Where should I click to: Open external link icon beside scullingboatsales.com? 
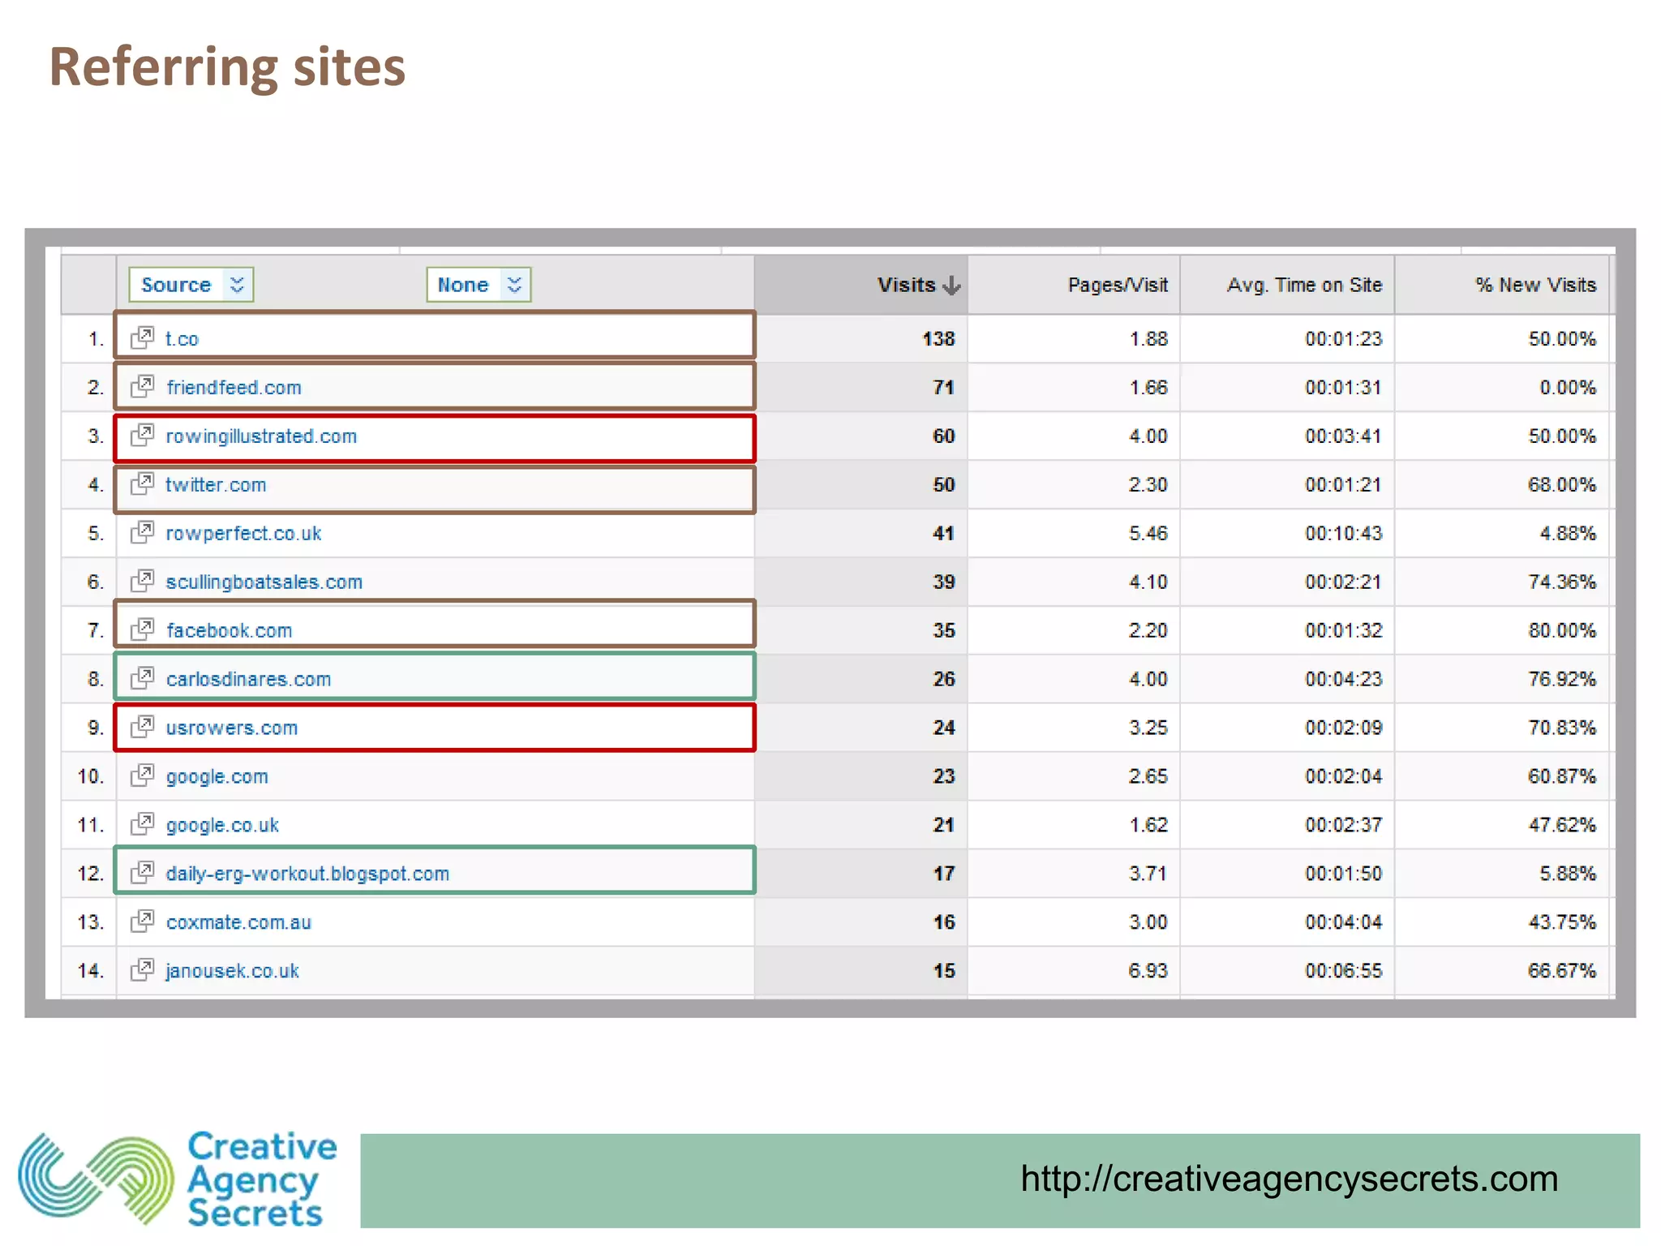(x=143, y=581)
